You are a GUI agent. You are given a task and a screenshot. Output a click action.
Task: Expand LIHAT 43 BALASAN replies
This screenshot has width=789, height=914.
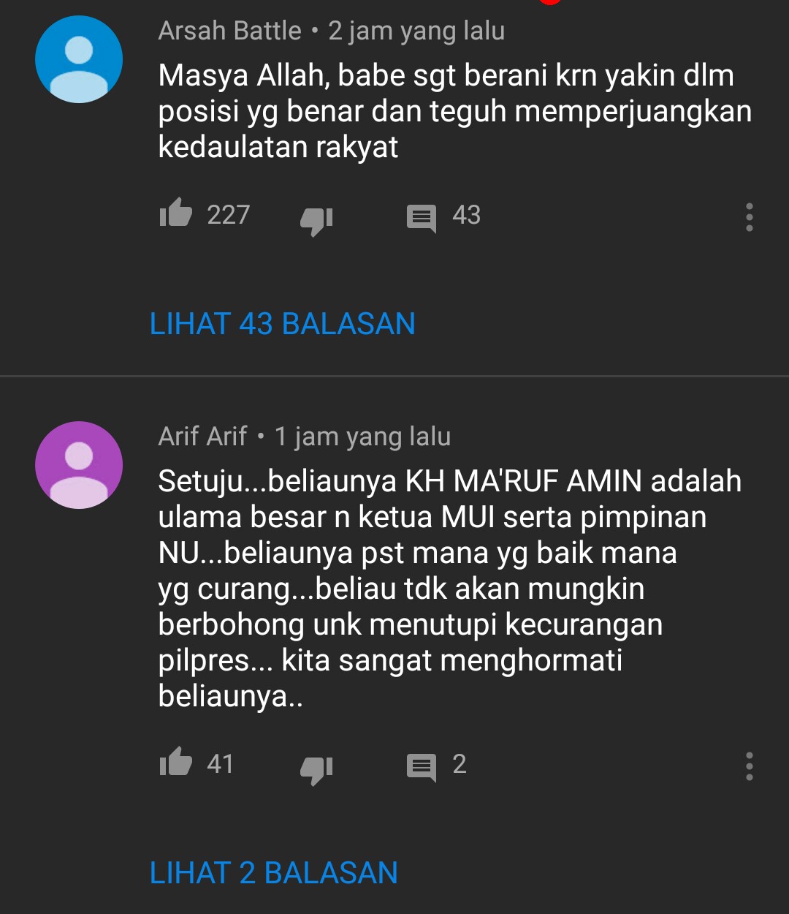[282, 324]
